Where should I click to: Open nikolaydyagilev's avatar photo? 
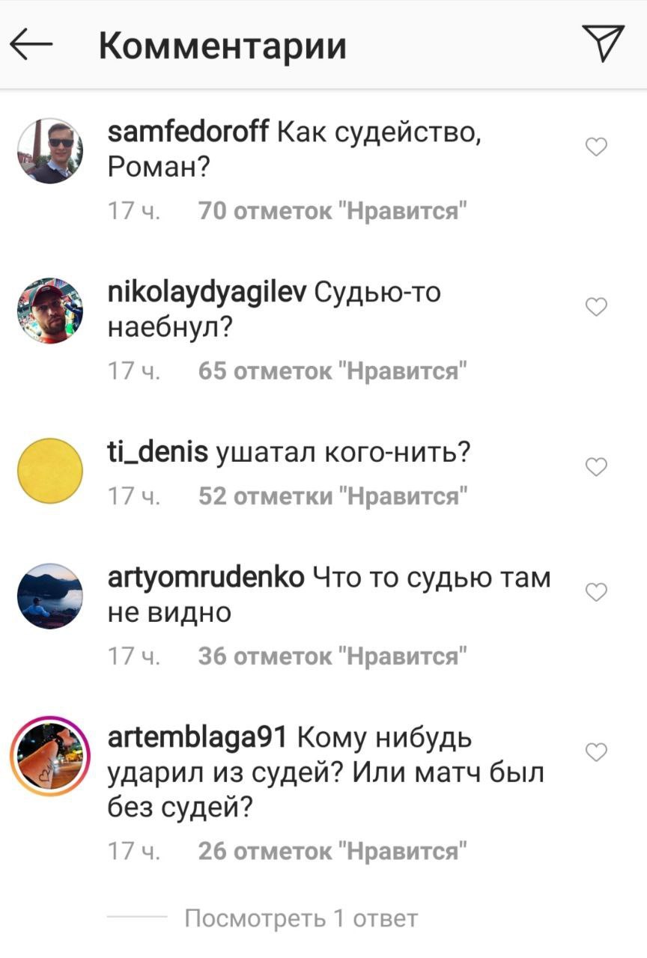[x=50, y=311]
